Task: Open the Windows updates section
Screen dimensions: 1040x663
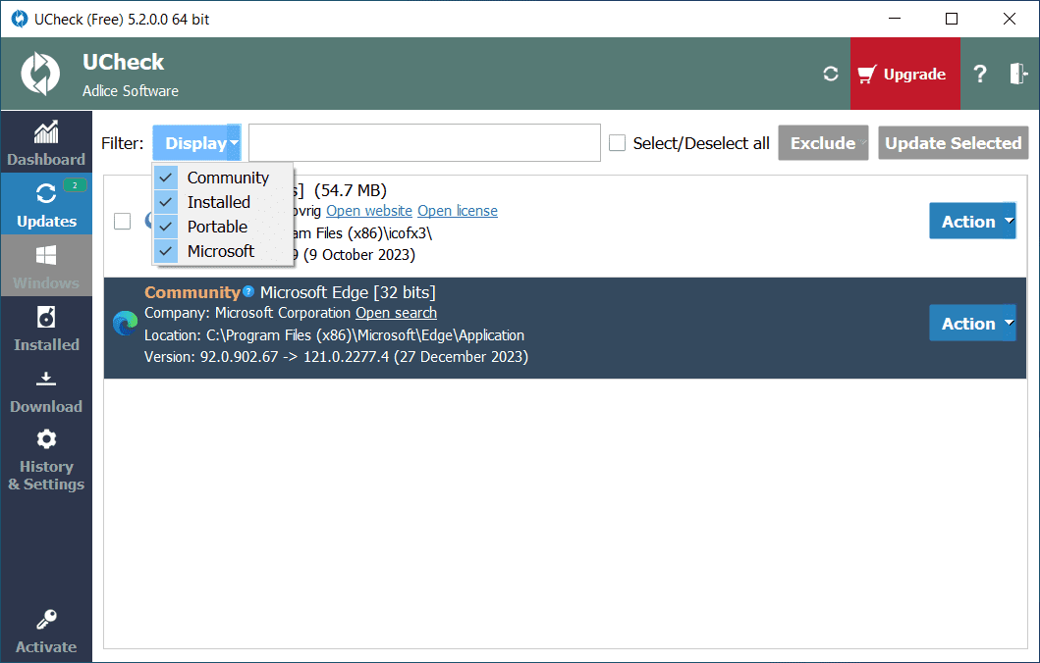Action: [x=46, y=266]
